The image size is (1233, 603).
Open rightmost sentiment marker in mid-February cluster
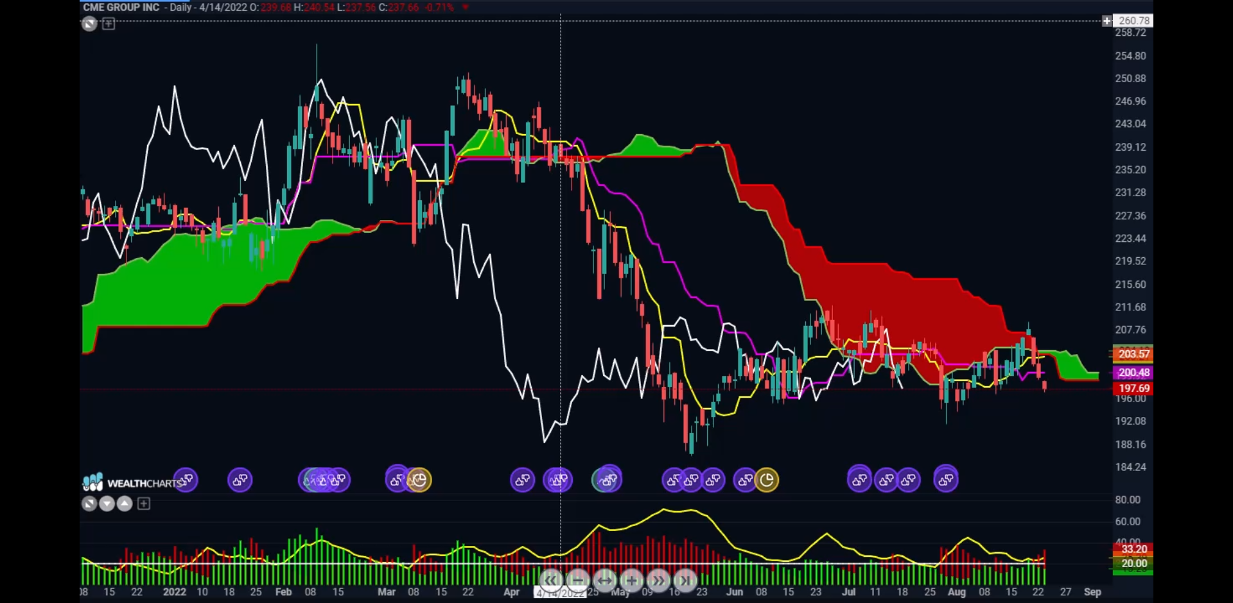338,480
